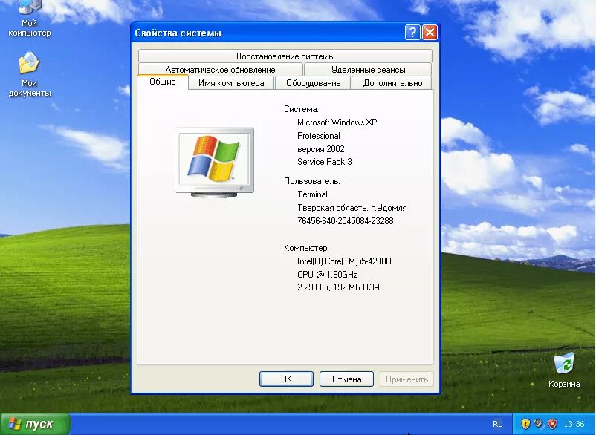Click Тверская область, г.Удомля text
The image size is (596, 435).
(352, 208)
